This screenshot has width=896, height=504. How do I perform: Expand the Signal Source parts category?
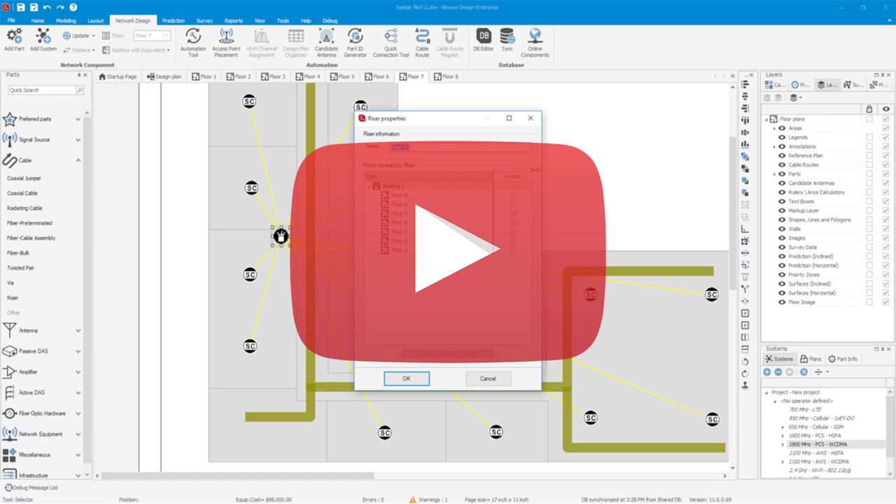78,140
